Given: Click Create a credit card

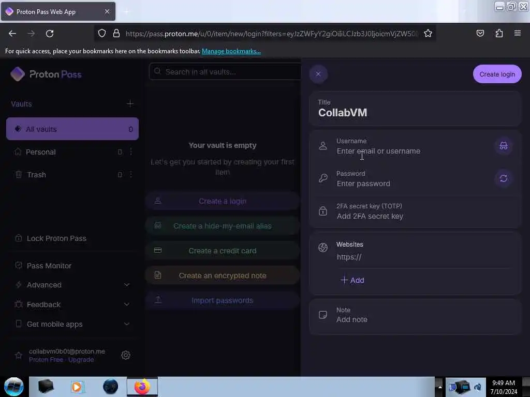Looking at the screenshot, I should [x=223, y=251].
